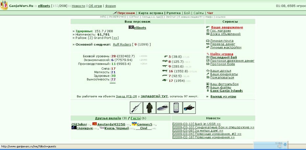Open friend profile гламурик
Image resolution: width=306 pixels, height=150 pixels.
pos(85,128)
